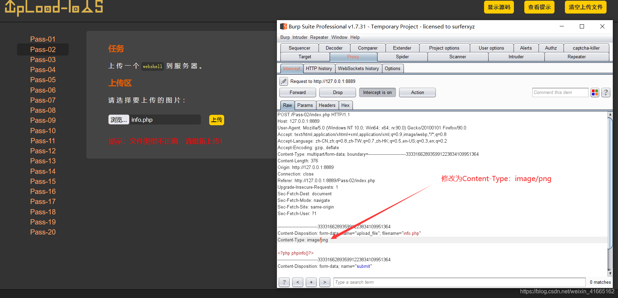The image size is (618, 298).
Task: Open Pass-11 in the sidebar
Action: [x=43, y=141]
